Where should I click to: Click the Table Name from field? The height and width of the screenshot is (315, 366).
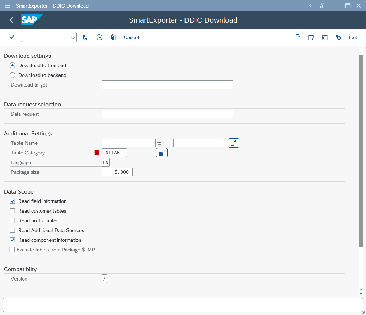point(128,143)
